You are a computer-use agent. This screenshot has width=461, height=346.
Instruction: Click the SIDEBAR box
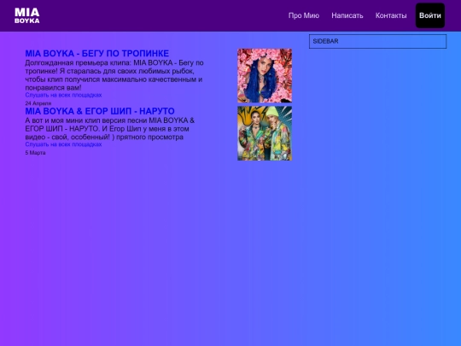(x=378, y=41)
